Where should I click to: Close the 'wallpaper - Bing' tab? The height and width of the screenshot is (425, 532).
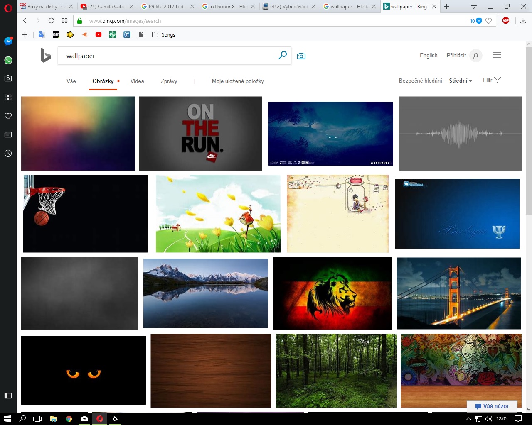pos(434,6)
